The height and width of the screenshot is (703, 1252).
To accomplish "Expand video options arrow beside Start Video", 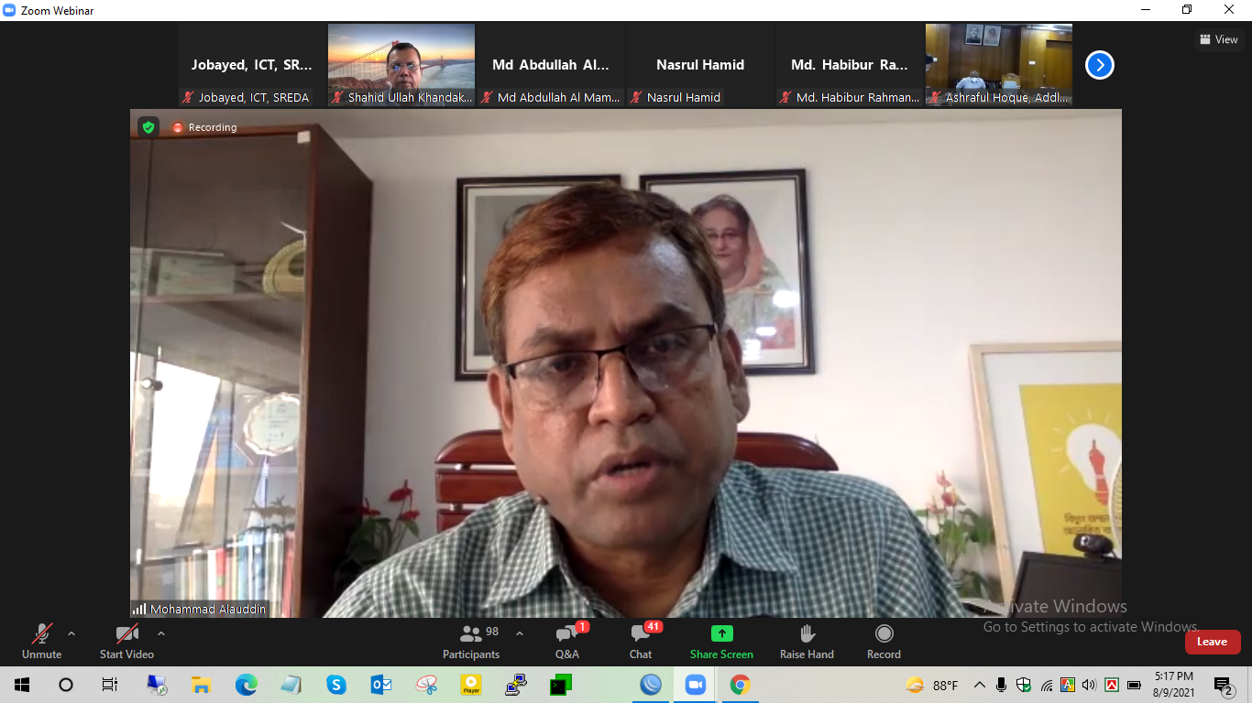I will coord(161,633).
